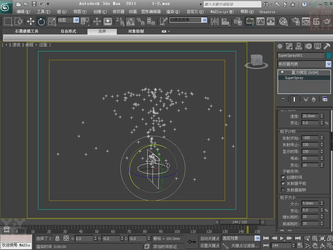Open the 工具(T) menu

(44, 12)
